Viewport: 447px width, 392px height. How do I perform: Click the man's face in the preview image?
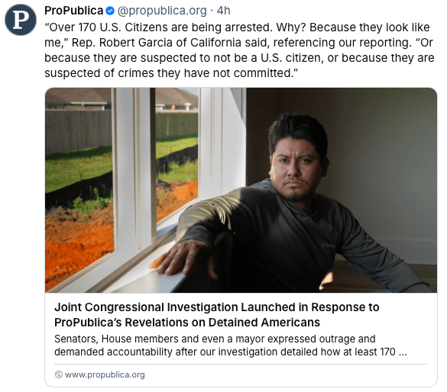click(x=295, y=165)
